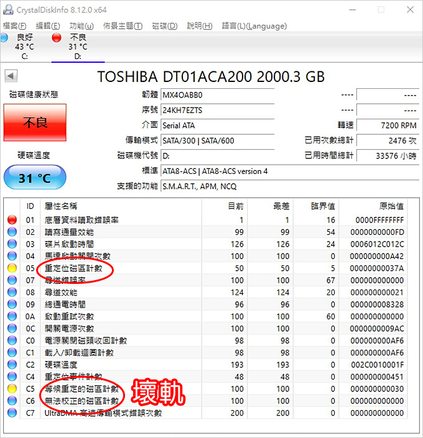Viewport: 423px width, 438px height.
Task: Click the standard field ATA8-ACS version 4
Action: (x=290, y=171)
